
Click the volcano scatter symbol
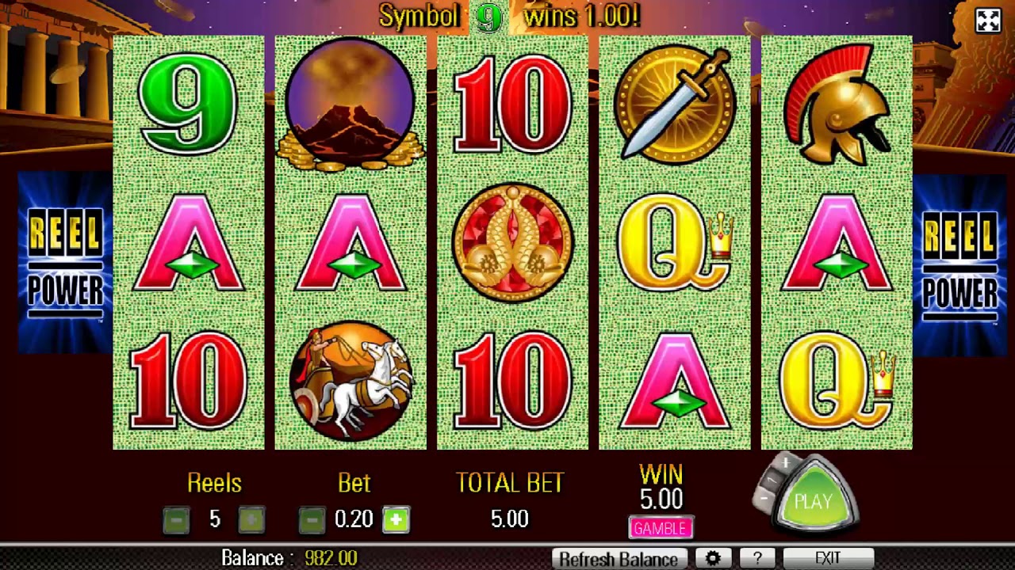350,104
